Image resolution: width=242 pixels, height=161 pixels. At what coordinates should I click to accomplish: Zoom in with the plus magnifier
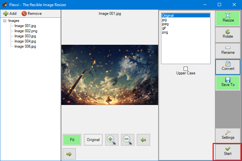[112, 140]
